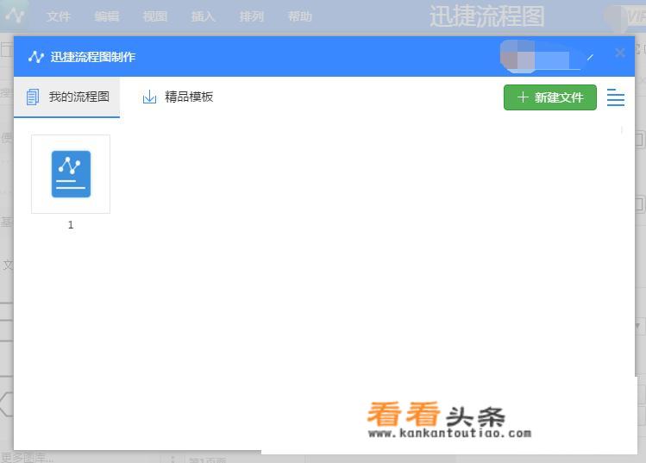This screenshot has width=646, height=463.
Task: Open the 排列 menu in background window
Action: pyautogui.click(x=251, y=17)
